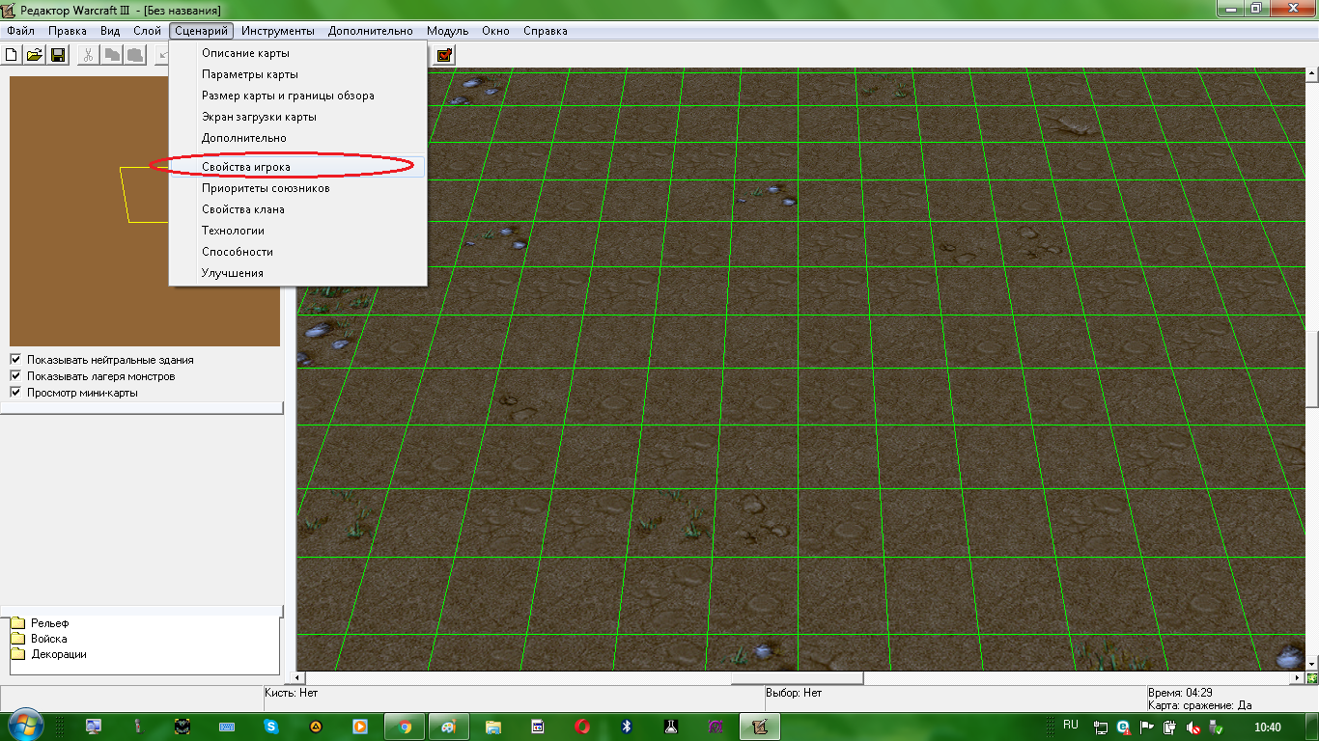Click the Test Map checkmark toolbar icon
This screenshot has height=741, width=1319.
[x=444, y=55]
